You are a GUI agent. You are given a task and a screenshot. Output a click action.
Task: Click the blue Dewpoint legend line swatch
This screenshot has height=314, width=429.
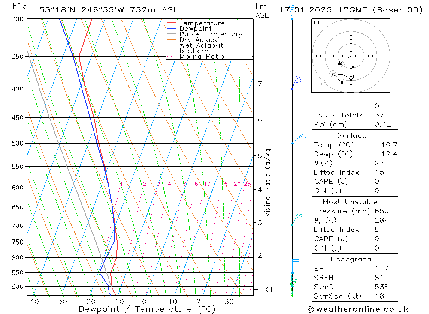tap(172, 28)
